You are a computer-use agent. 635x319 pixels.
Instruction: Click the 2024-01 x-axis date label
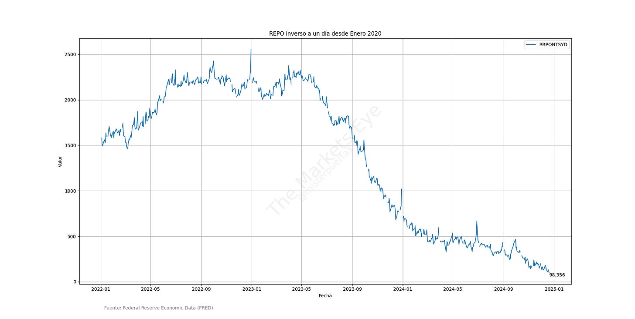(403, 289)
